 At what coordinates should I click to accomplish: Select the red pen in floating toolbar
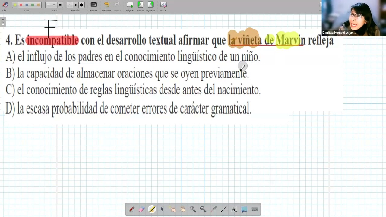coord(131,209)
